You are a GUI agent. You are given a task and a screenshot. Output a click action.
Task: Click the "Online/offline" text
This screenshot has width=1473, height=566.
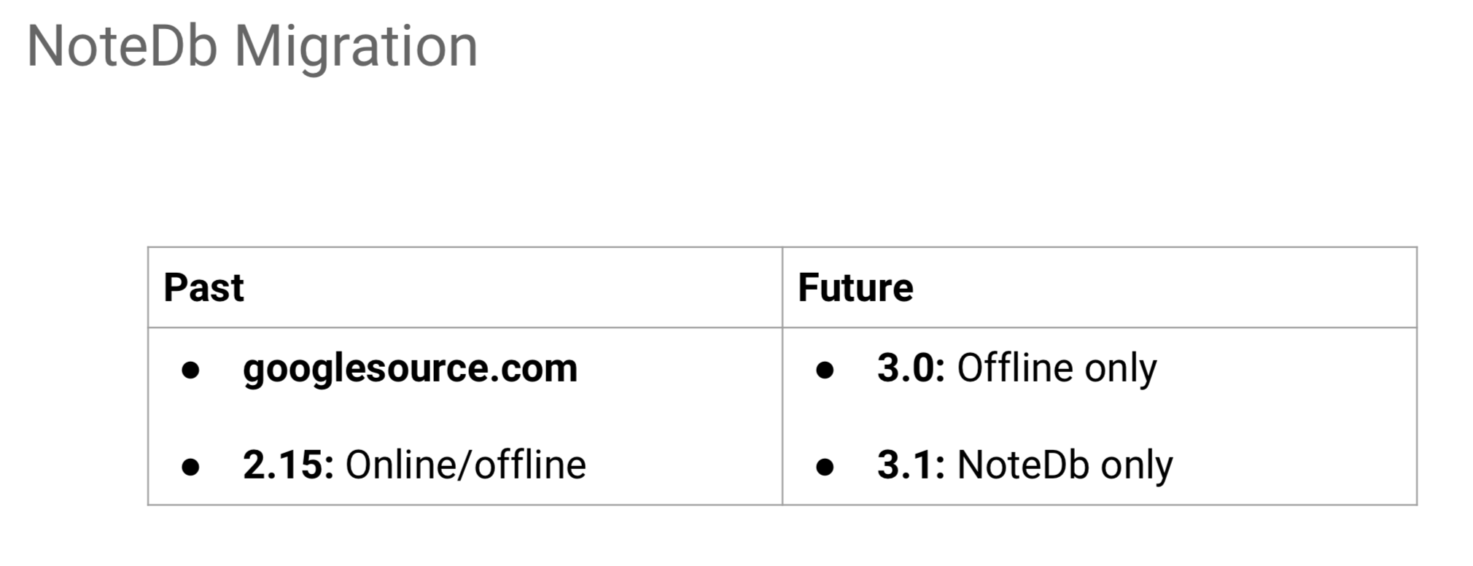(465, 465)
